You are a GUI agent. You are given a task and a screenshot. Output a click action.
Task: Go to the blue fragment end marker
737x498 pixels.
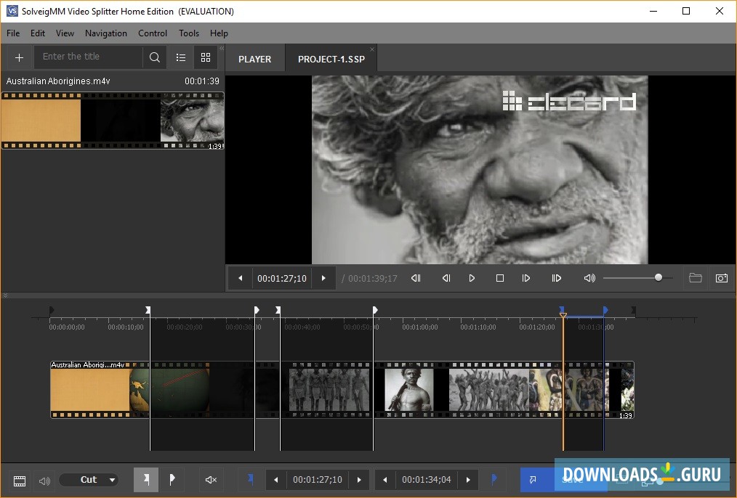494,479
